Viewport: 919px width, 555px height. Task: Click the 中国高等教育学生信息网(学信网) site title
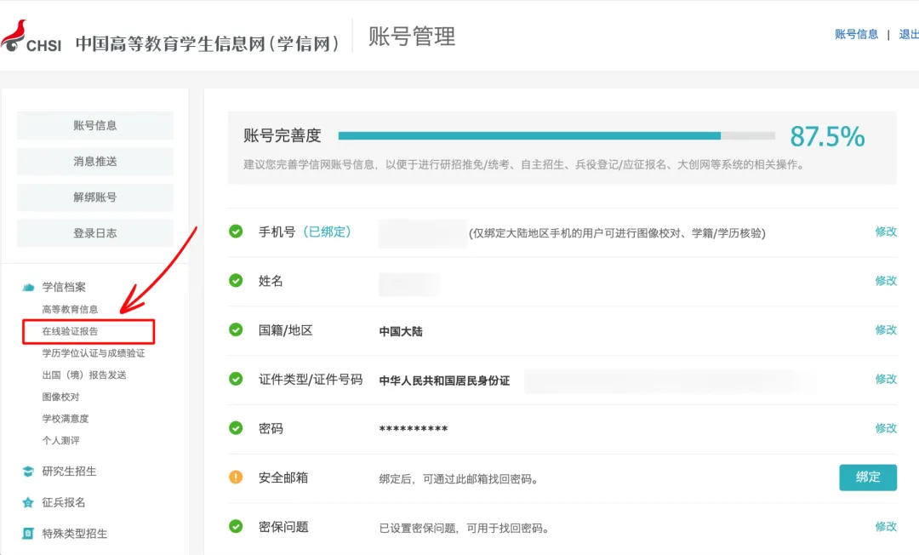(208, 43)
